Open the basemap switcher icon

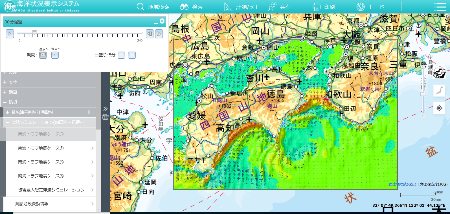439,73
